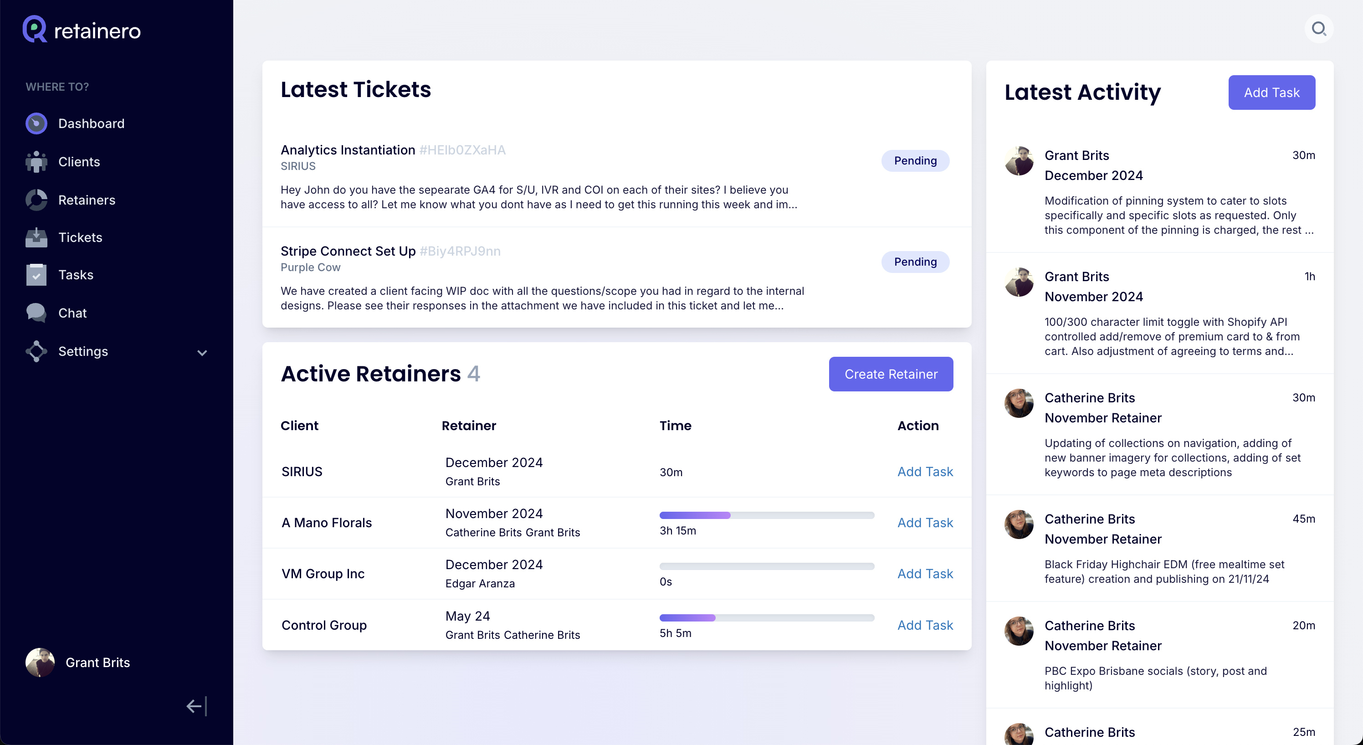Click the Tasks checklist icon
Screen dimensions: 1363x745
click(x=36, y=275)
